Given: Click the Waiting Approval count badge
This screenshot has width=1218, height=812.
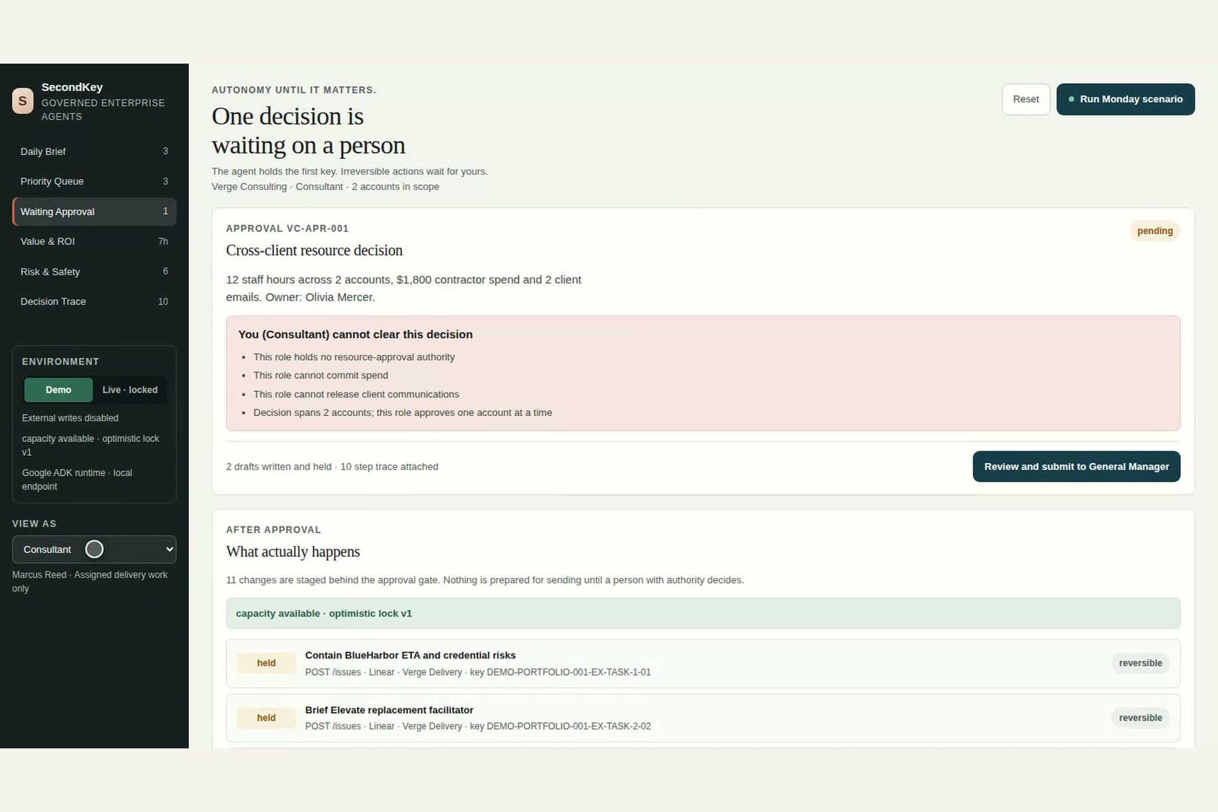Looking at the screenshot, I should (165, 211).
